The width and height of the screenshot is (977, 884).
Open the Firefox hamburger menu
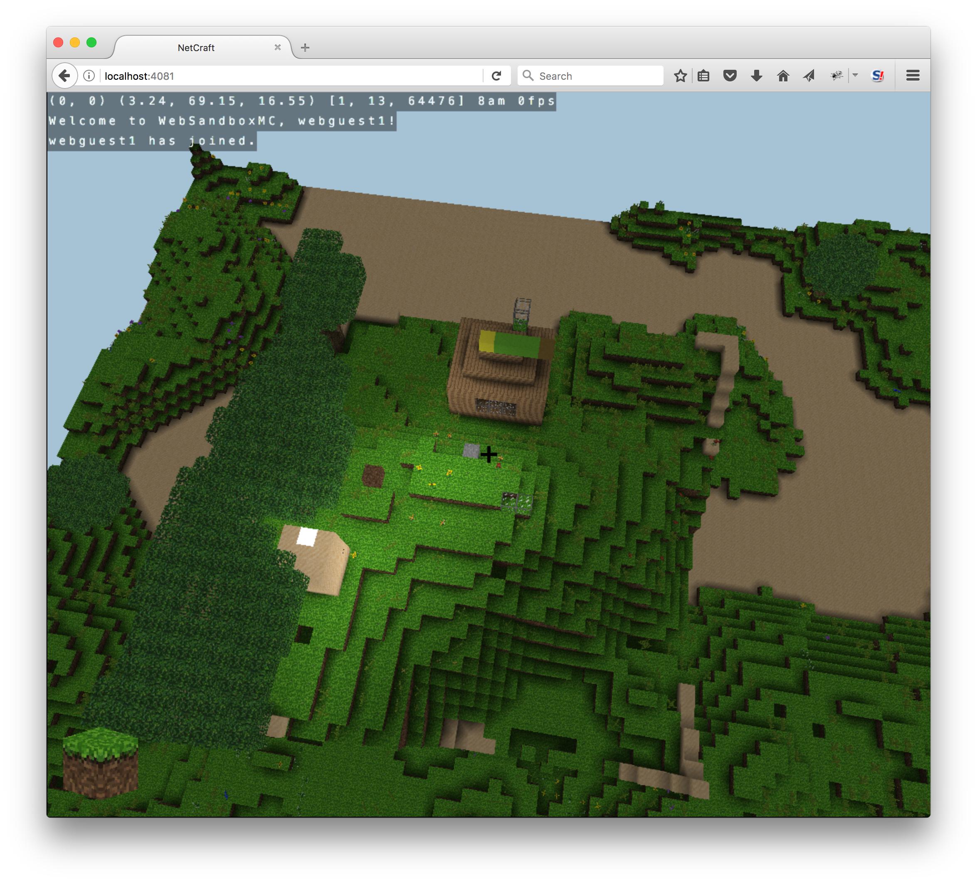point(913,76)
